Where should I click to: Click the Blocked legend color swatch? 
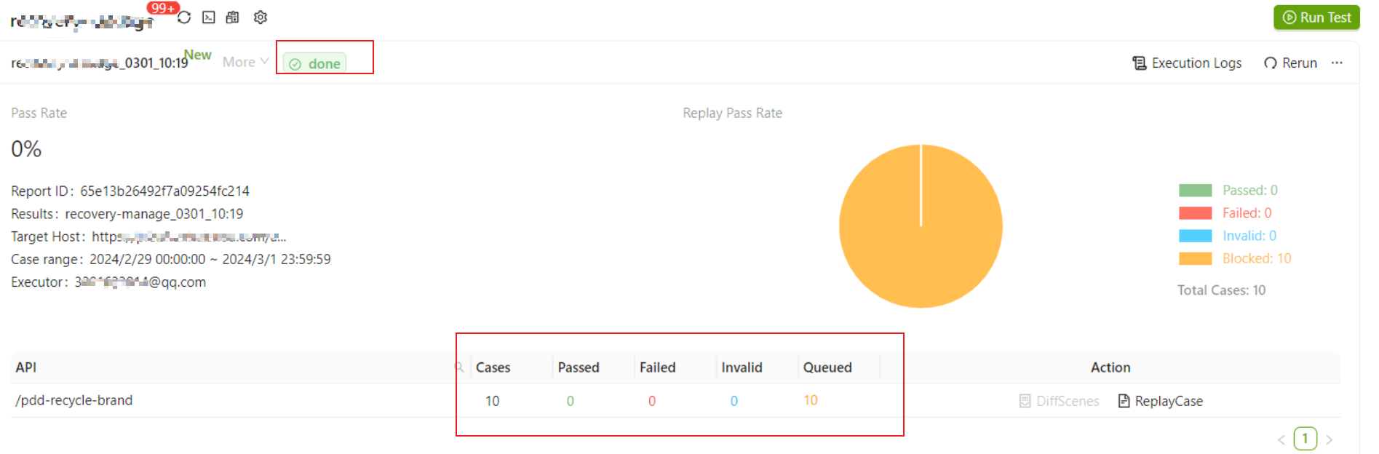pos(1195,259)
